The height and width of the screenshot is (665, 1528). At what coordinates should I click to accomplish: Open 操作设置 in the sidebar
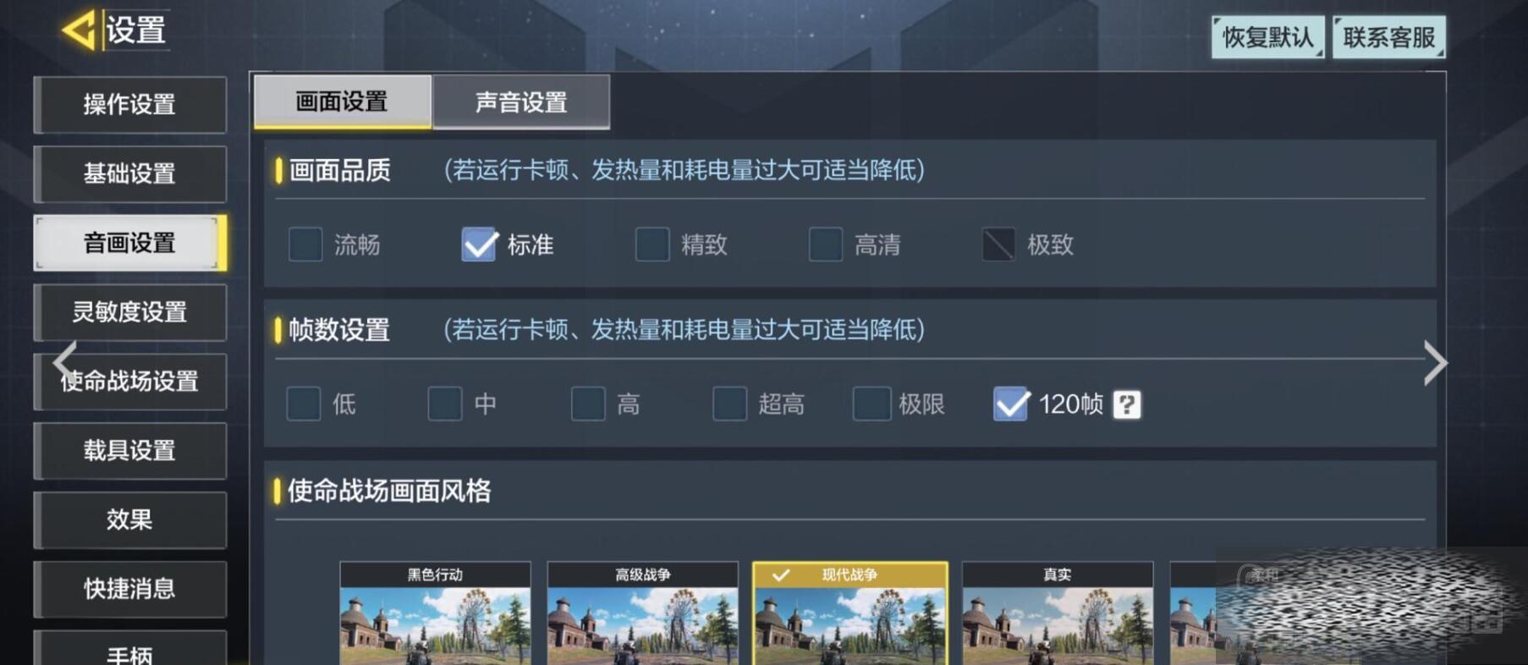130,105
